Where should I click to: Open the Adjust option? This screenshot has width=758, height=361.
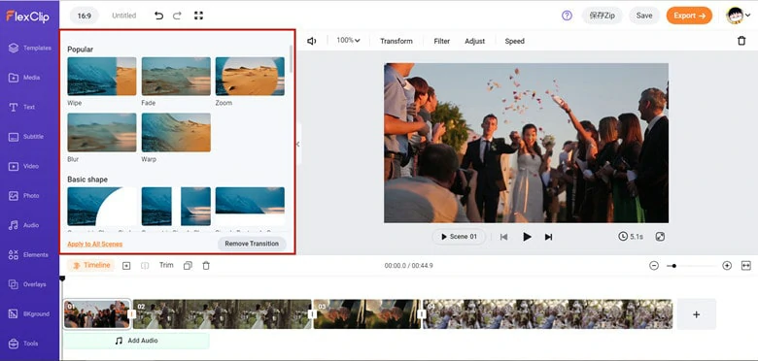(474, 41)
